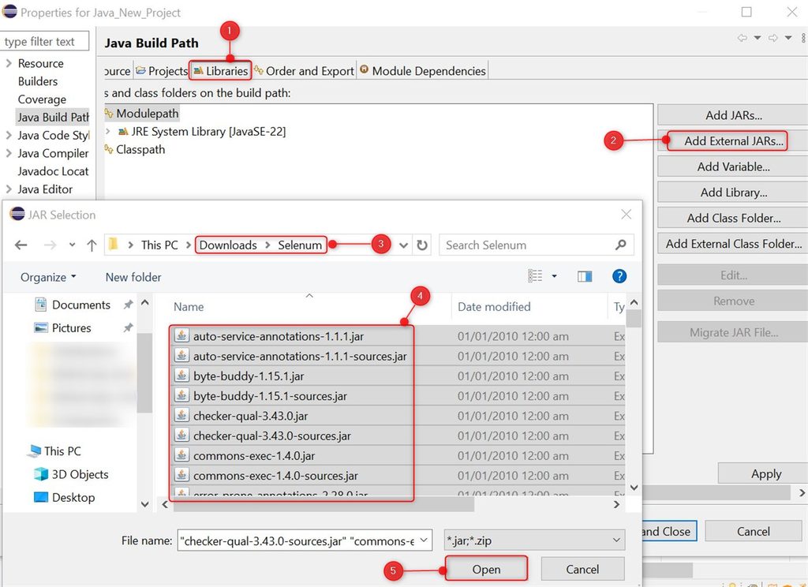The height and width of the screenshot is (587, 808).
Task: Click the jar icon of byte-buddy-1.15.1.jar
Action: [181, 376]
